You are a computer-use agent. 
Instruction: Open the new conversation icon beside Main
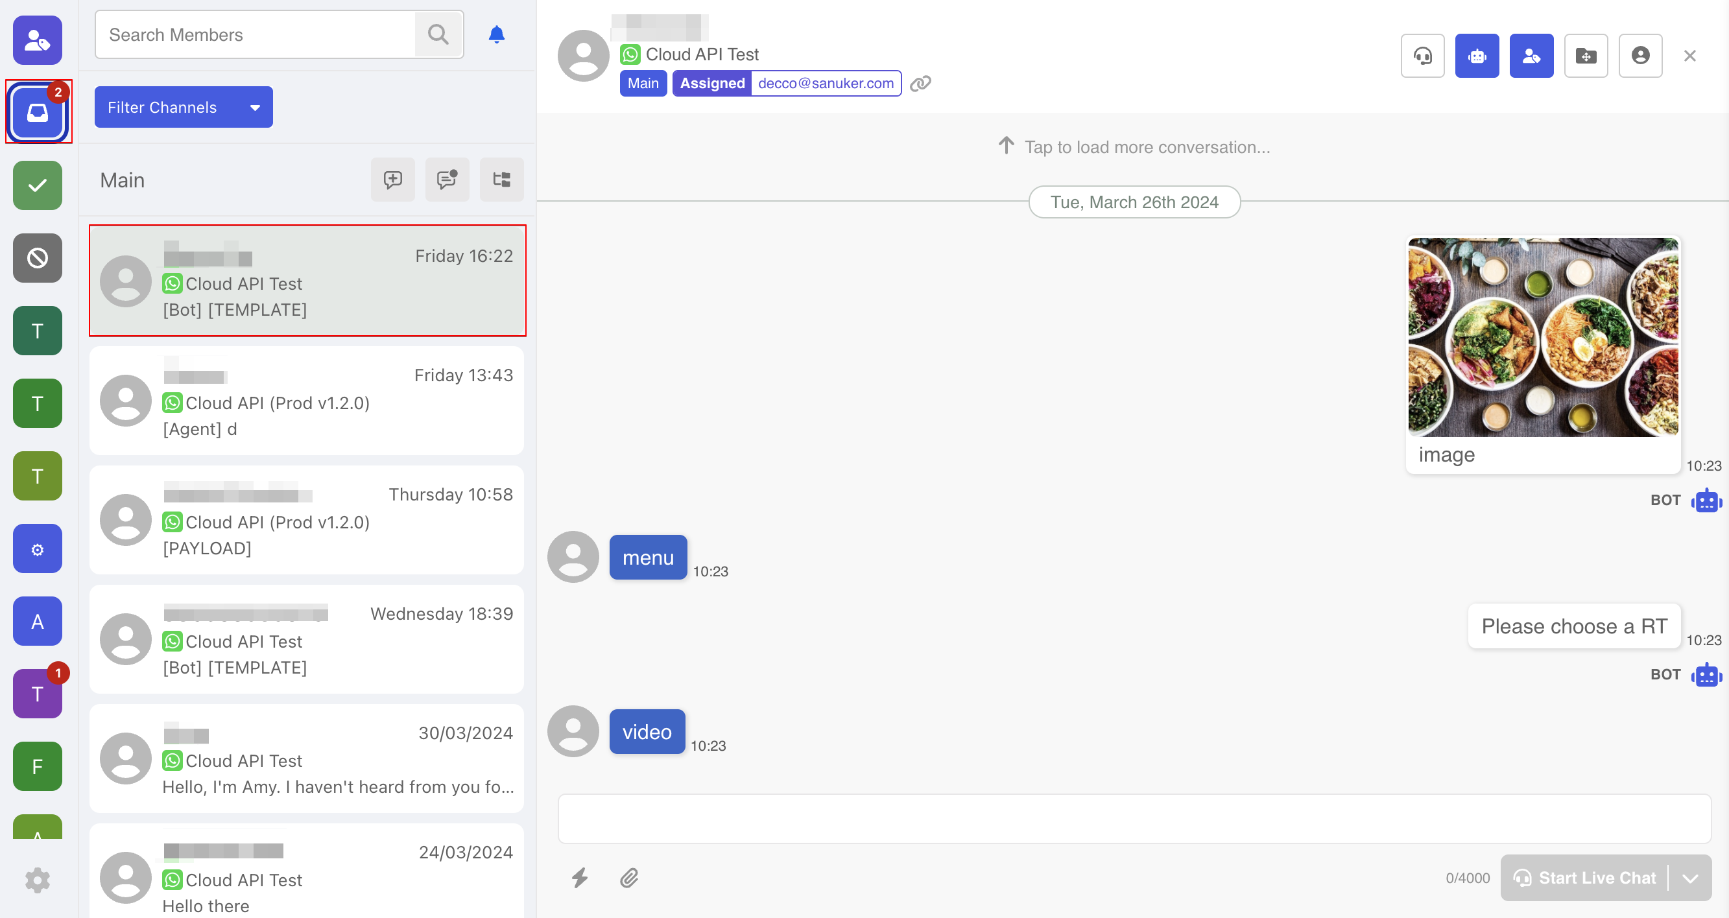point(392,180)
